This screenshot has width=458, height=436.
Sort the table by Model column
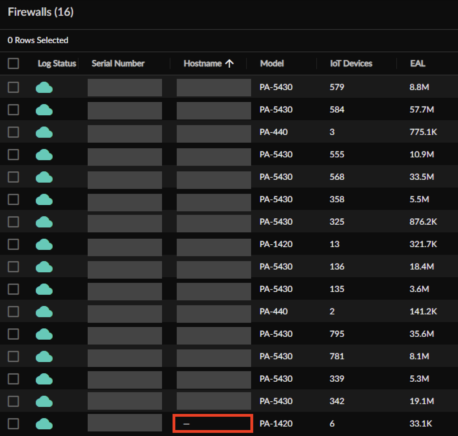[x=272, y=63]
